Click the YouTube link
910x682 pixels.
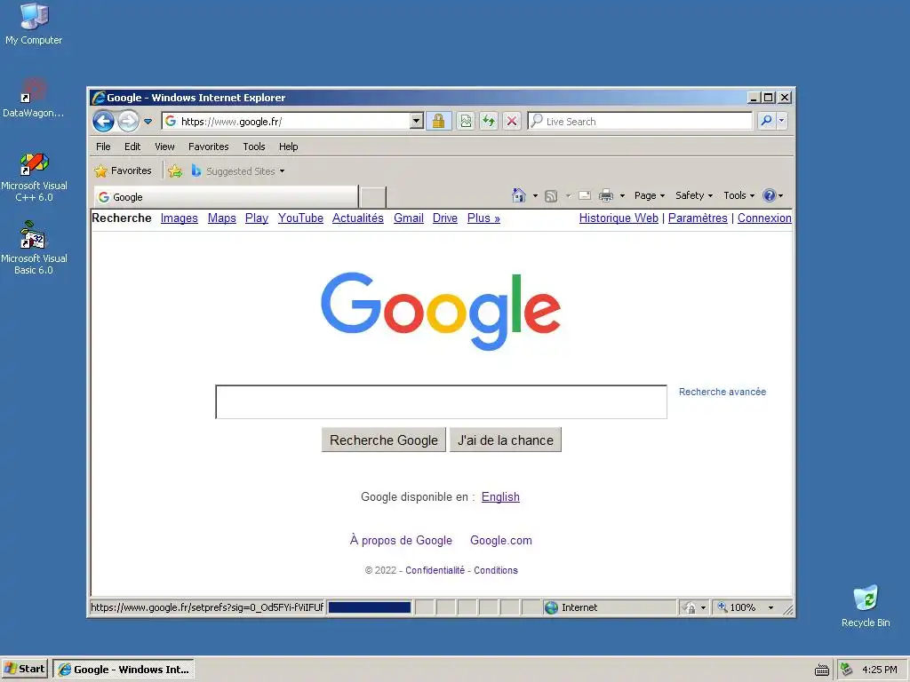pyautogui.click(x=300, y=218)
